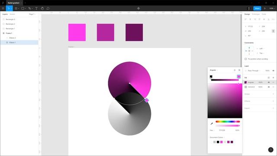The width and height of the screenshot is (277, 156).
Task: Select the Ellipse 2 layer
Action: 19,38
